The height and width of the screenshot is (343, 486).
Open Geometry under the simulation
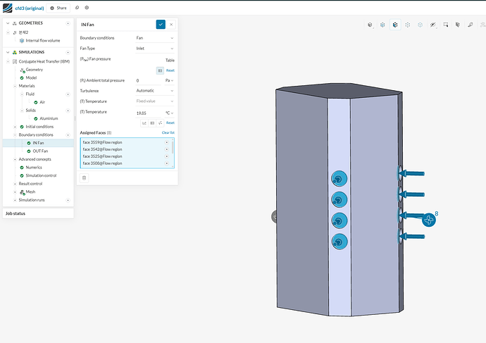[34, 70]
